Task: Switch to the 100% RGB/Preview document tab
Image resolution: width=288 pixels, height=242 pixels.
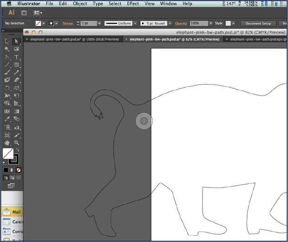Action: 74,40
